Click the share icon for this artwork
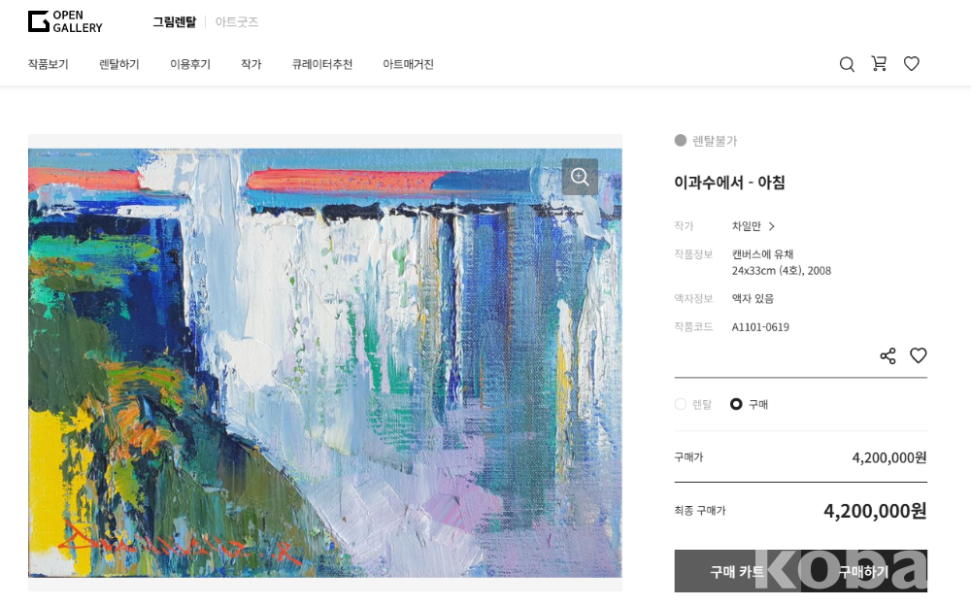Screen dimensions: 971x606 point(887,355)
